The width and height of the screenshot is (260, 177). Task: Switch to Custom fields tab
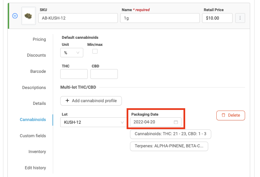pyautogui.click(x=32, y=136)
